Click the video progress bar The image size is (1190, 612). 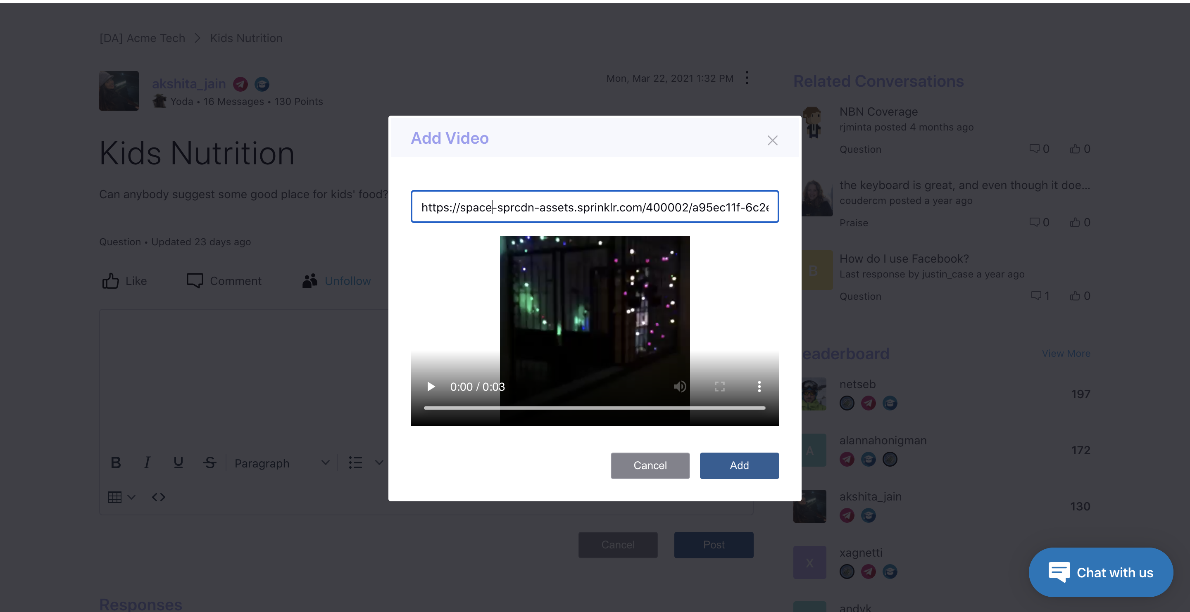(595, 408)
